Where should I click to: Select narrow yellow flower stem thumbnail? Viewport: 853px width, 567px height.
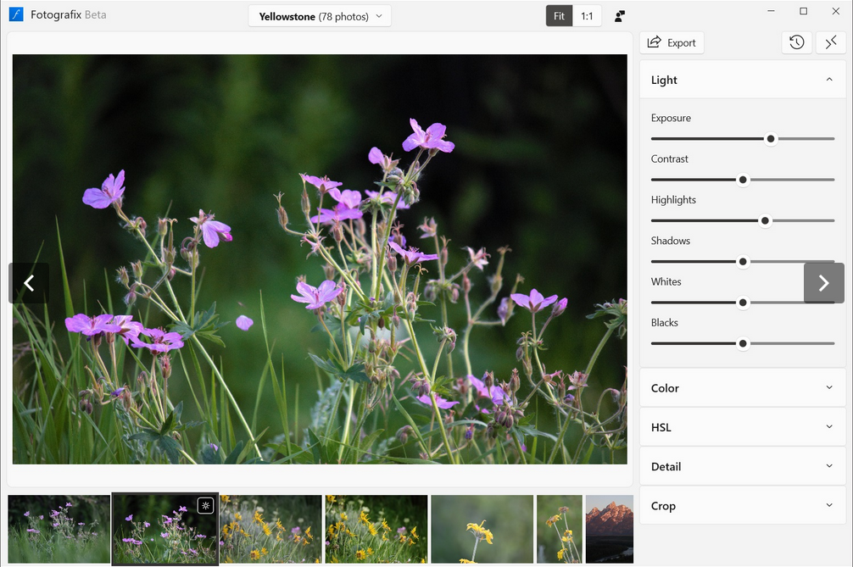coord(560,529)
